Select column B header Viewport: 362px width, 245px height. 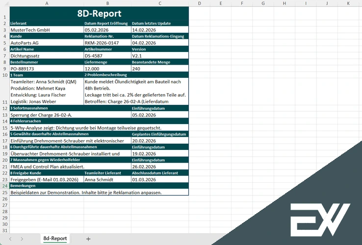tap(107, 3)
